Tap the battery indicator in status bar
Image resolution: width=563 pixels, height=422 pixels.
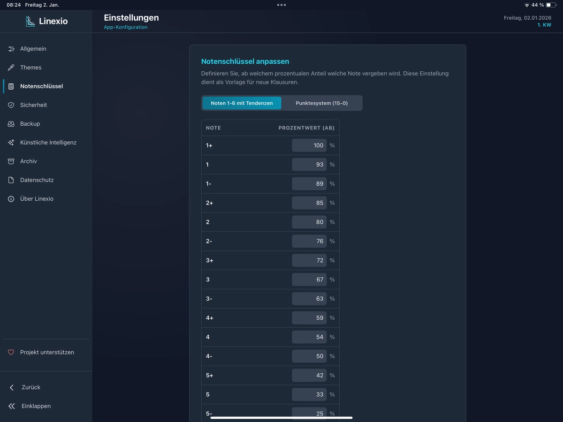pos(551,5)
